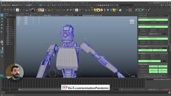Click the Copy Keys green button

(x=153, y=27)
